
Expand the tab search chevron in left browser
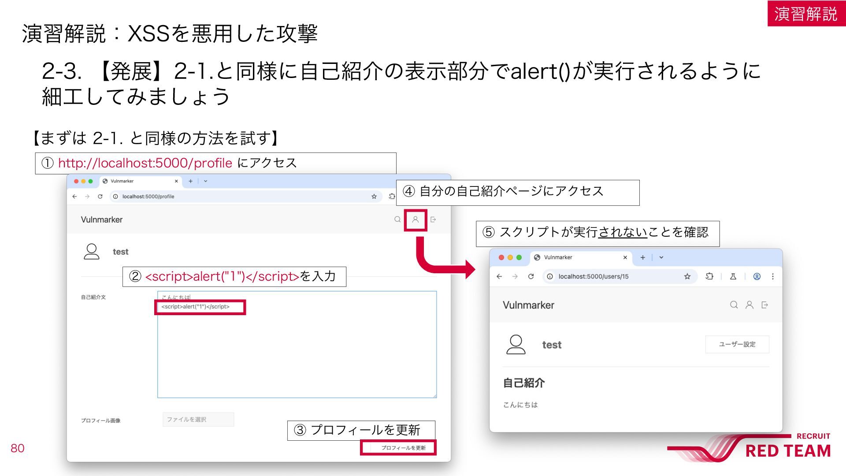205,181
